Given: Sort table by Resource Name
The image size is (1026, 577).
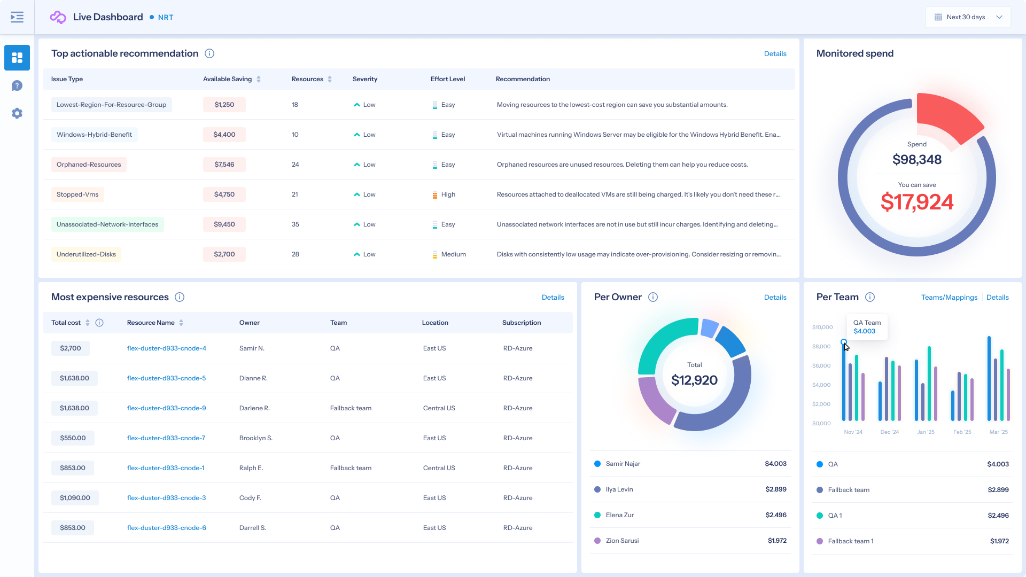Looking at the screenshot, I should pyautogui.click(x=181, y=323).
